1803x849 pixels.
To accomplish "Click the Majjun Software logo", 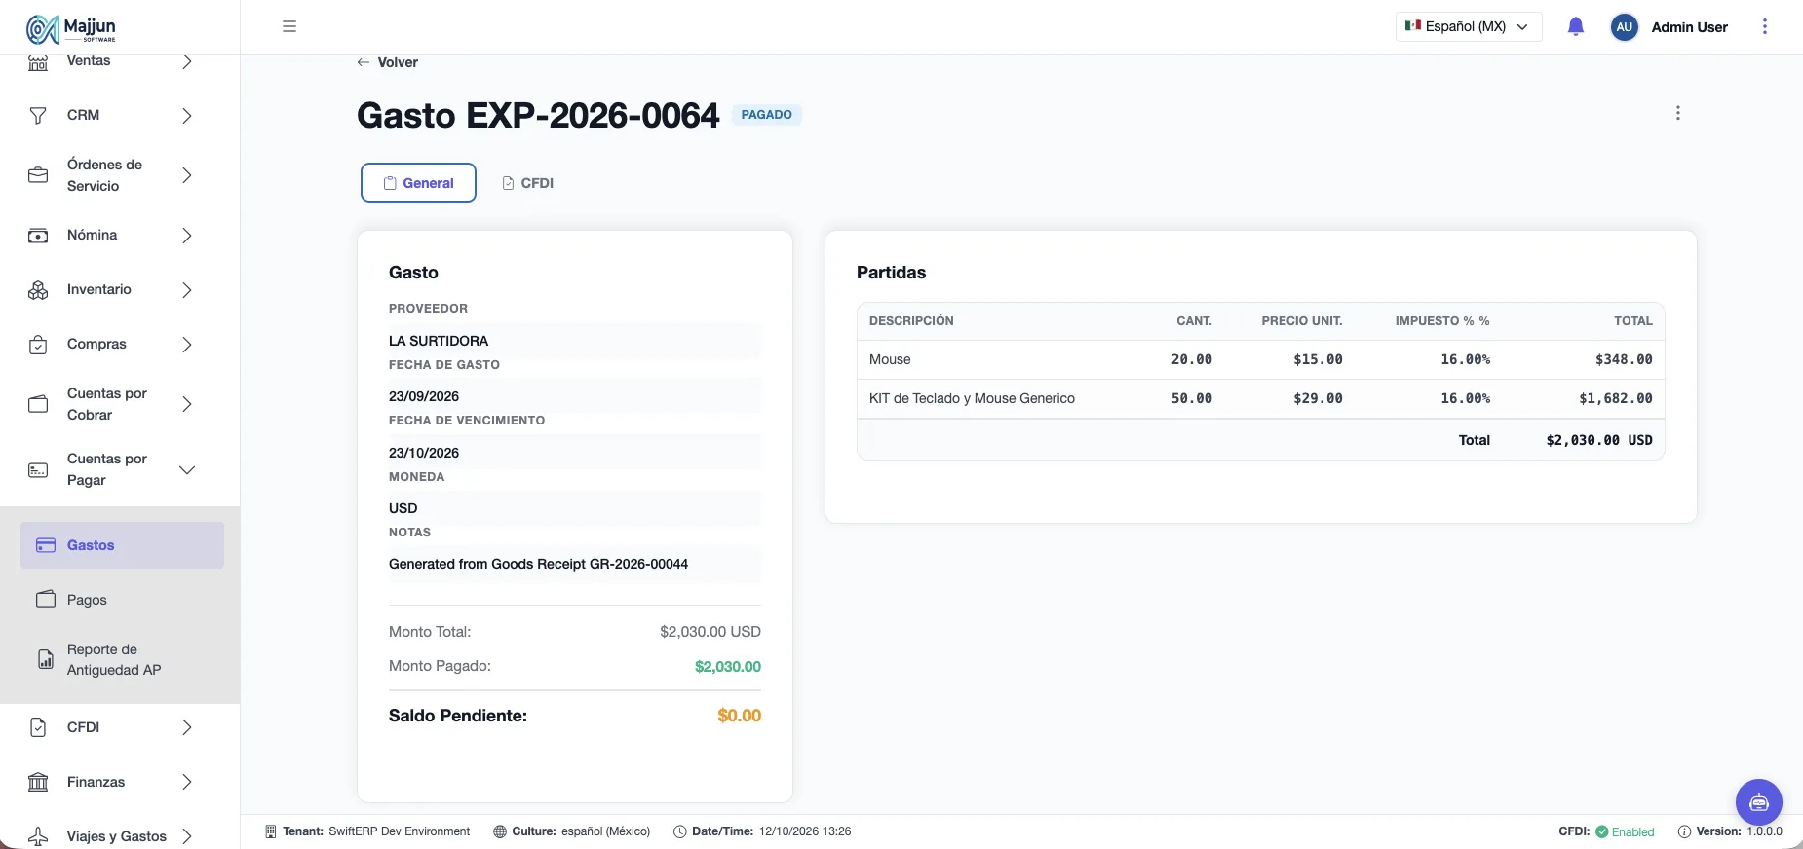I will 71,29.
